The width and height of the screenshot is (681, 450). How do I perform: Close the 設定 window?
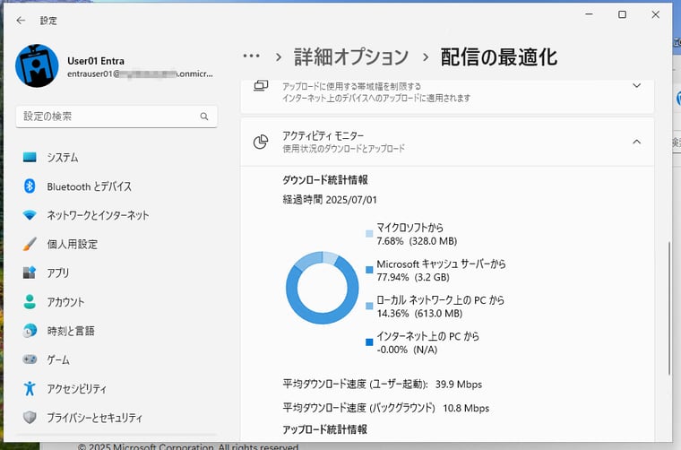[x=655, y=14]
